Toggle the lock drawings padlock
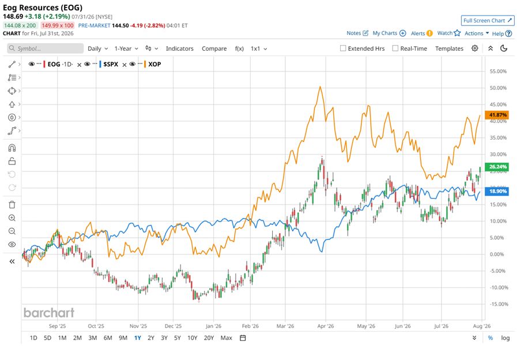Image resolution: width=520 pixels, height=349 pixels. pos(12,161)
